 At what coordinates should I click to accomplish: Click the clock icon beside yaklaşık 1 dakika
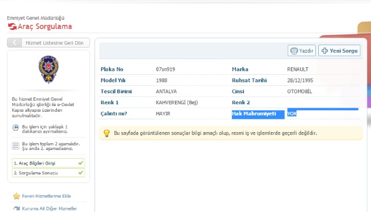[16, 127]
